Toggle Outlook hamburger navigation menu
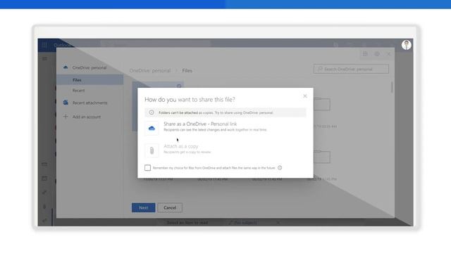The height and width of the screenshot is (253, 451). pyautogui.click(x=44, y=58)
